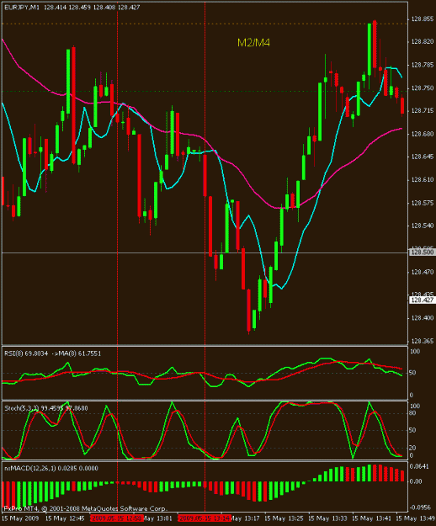Click the 128.365 price scale value
Viewport: 436px width, 526px height.
coord(423,341)
